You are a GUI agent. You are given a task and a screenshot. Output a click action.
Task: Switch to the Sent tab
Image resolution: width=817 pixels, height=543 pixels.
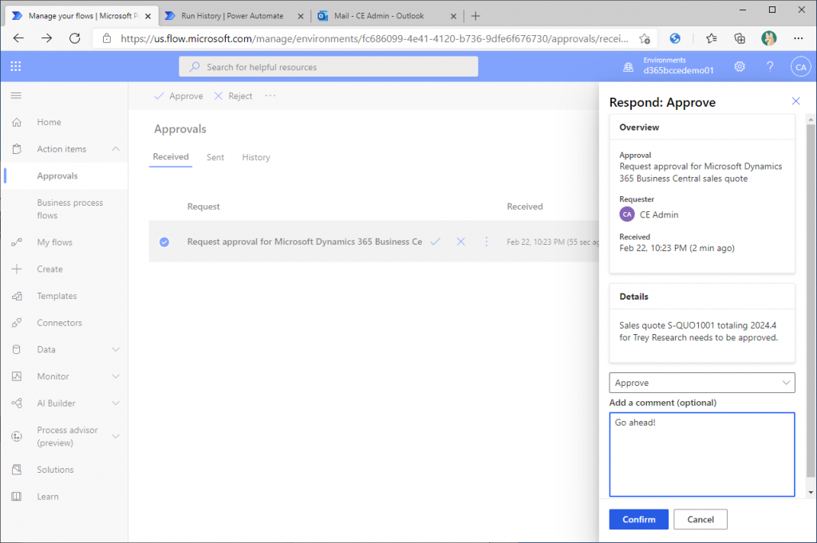point(215,157)
